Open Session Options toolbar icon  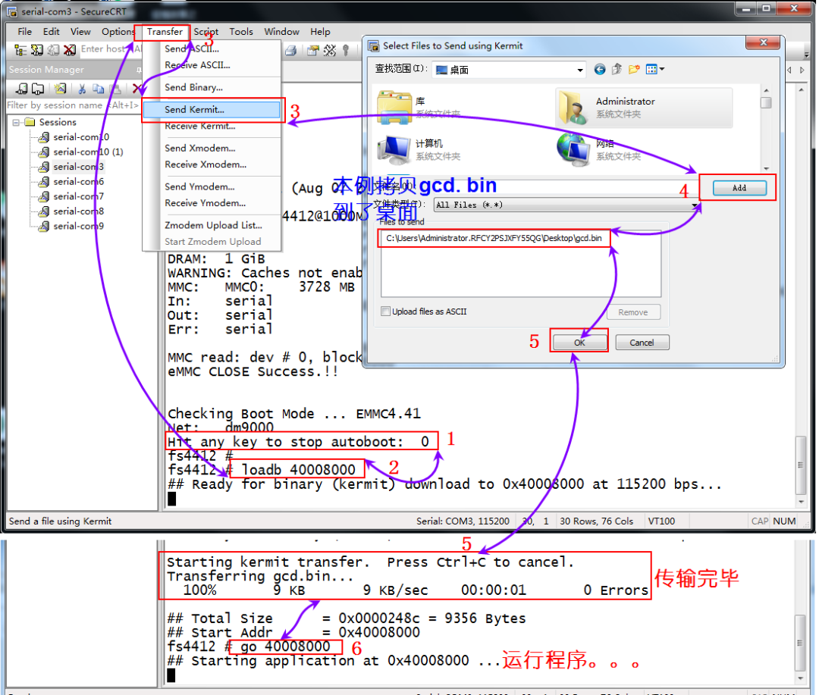coord(313,51)
